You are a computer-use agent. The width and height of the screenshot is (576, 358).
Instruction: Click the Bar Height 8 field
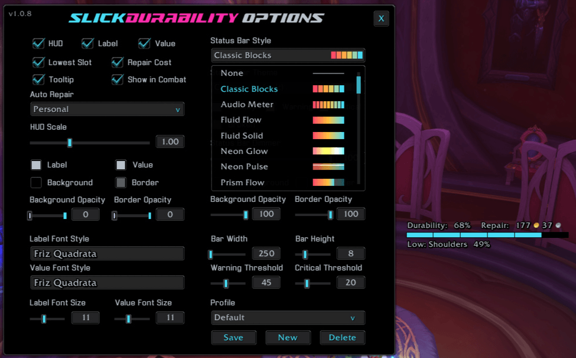(351, 253)
